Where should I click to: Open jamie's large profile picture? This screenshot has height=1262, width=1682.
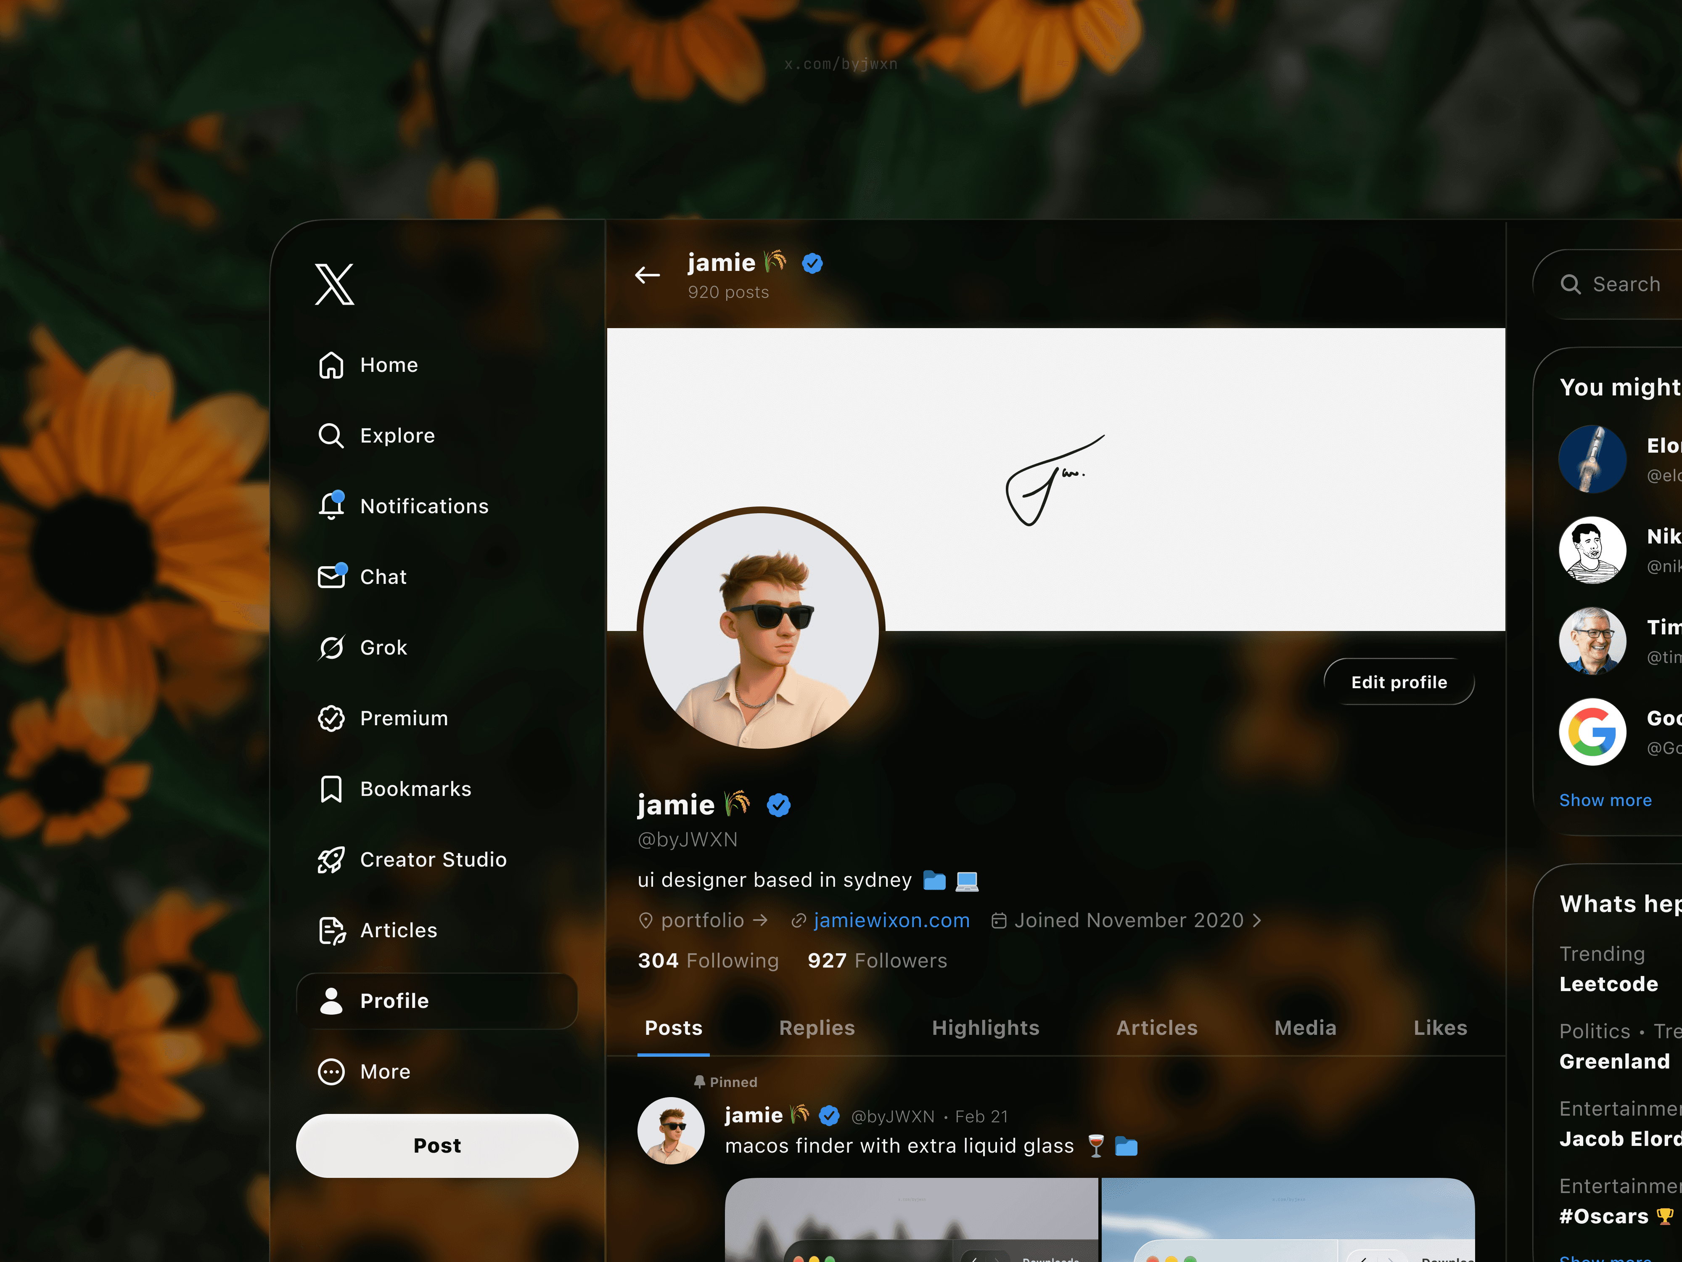[760, 629]
